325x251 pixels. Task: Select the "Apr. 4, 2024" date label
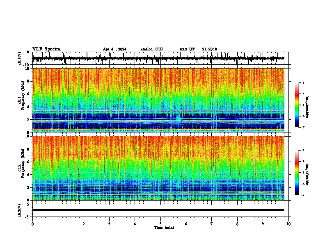(x=114, y=49)
